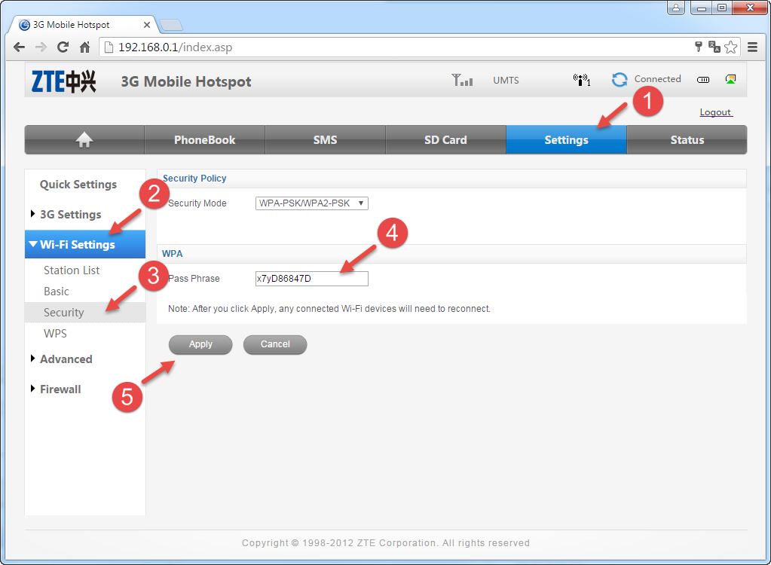Image resolution: width=771 pixels, height=565 pixels.
Task: Click the battery status icon
Action: (x=702, y=80)
